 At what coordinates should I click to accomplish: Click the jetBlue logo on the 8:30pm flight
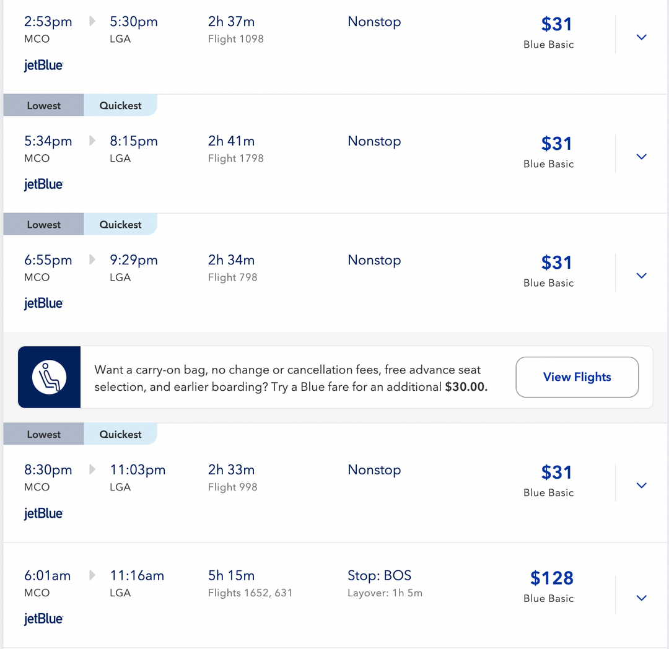(x=43, y=513)
